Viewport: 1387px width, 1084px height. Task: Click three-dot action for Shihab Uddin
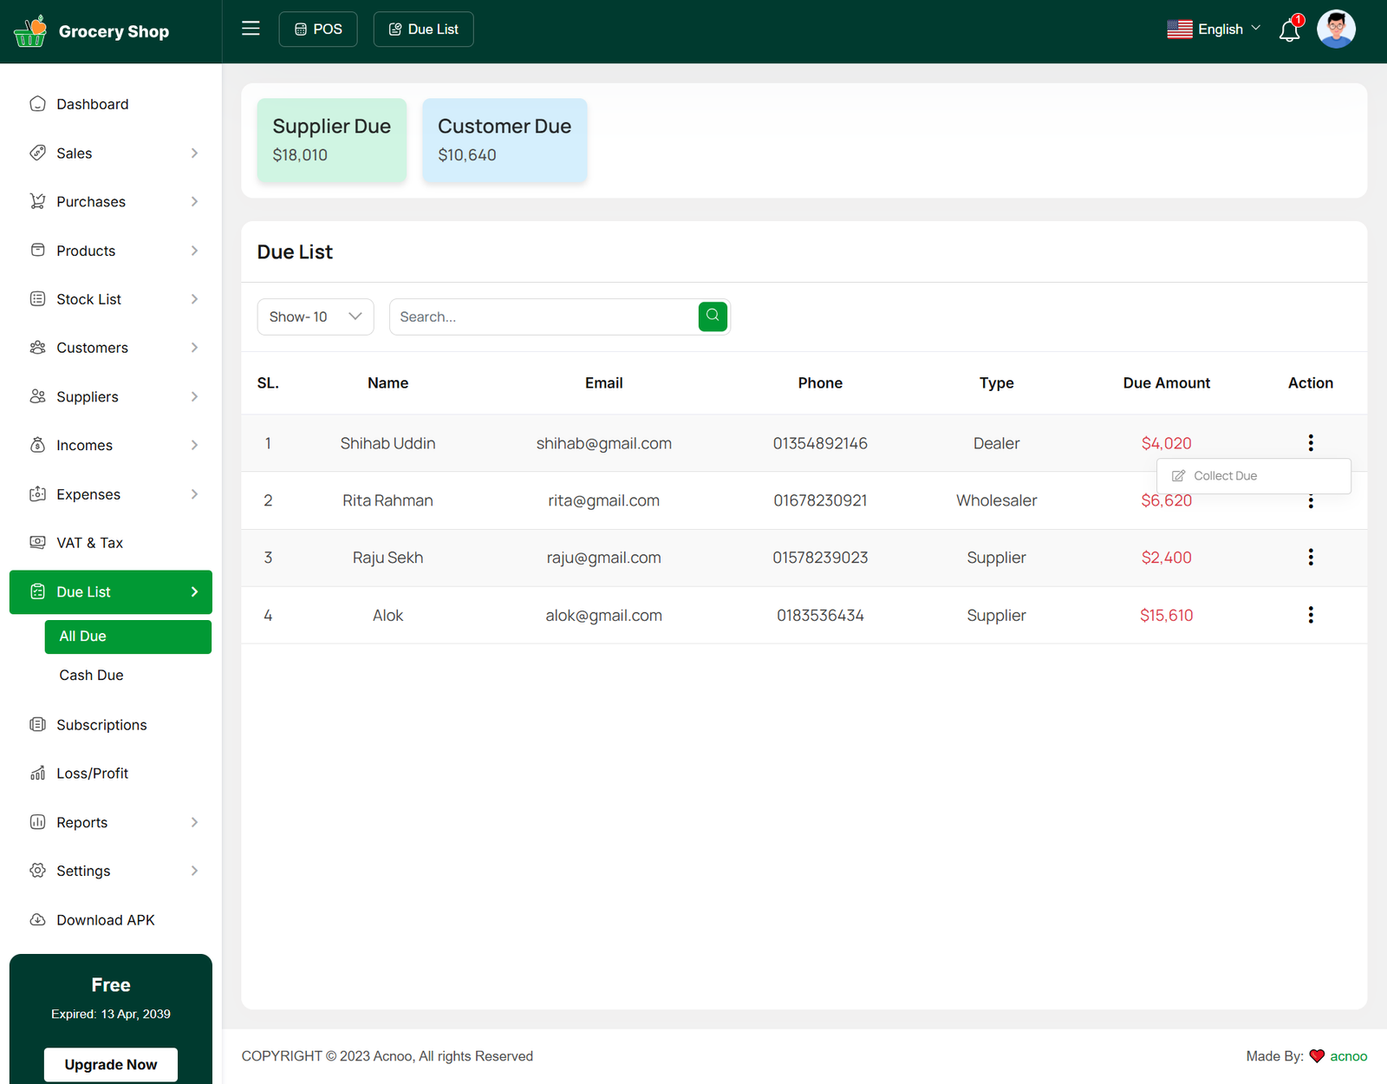(1310, 443)
